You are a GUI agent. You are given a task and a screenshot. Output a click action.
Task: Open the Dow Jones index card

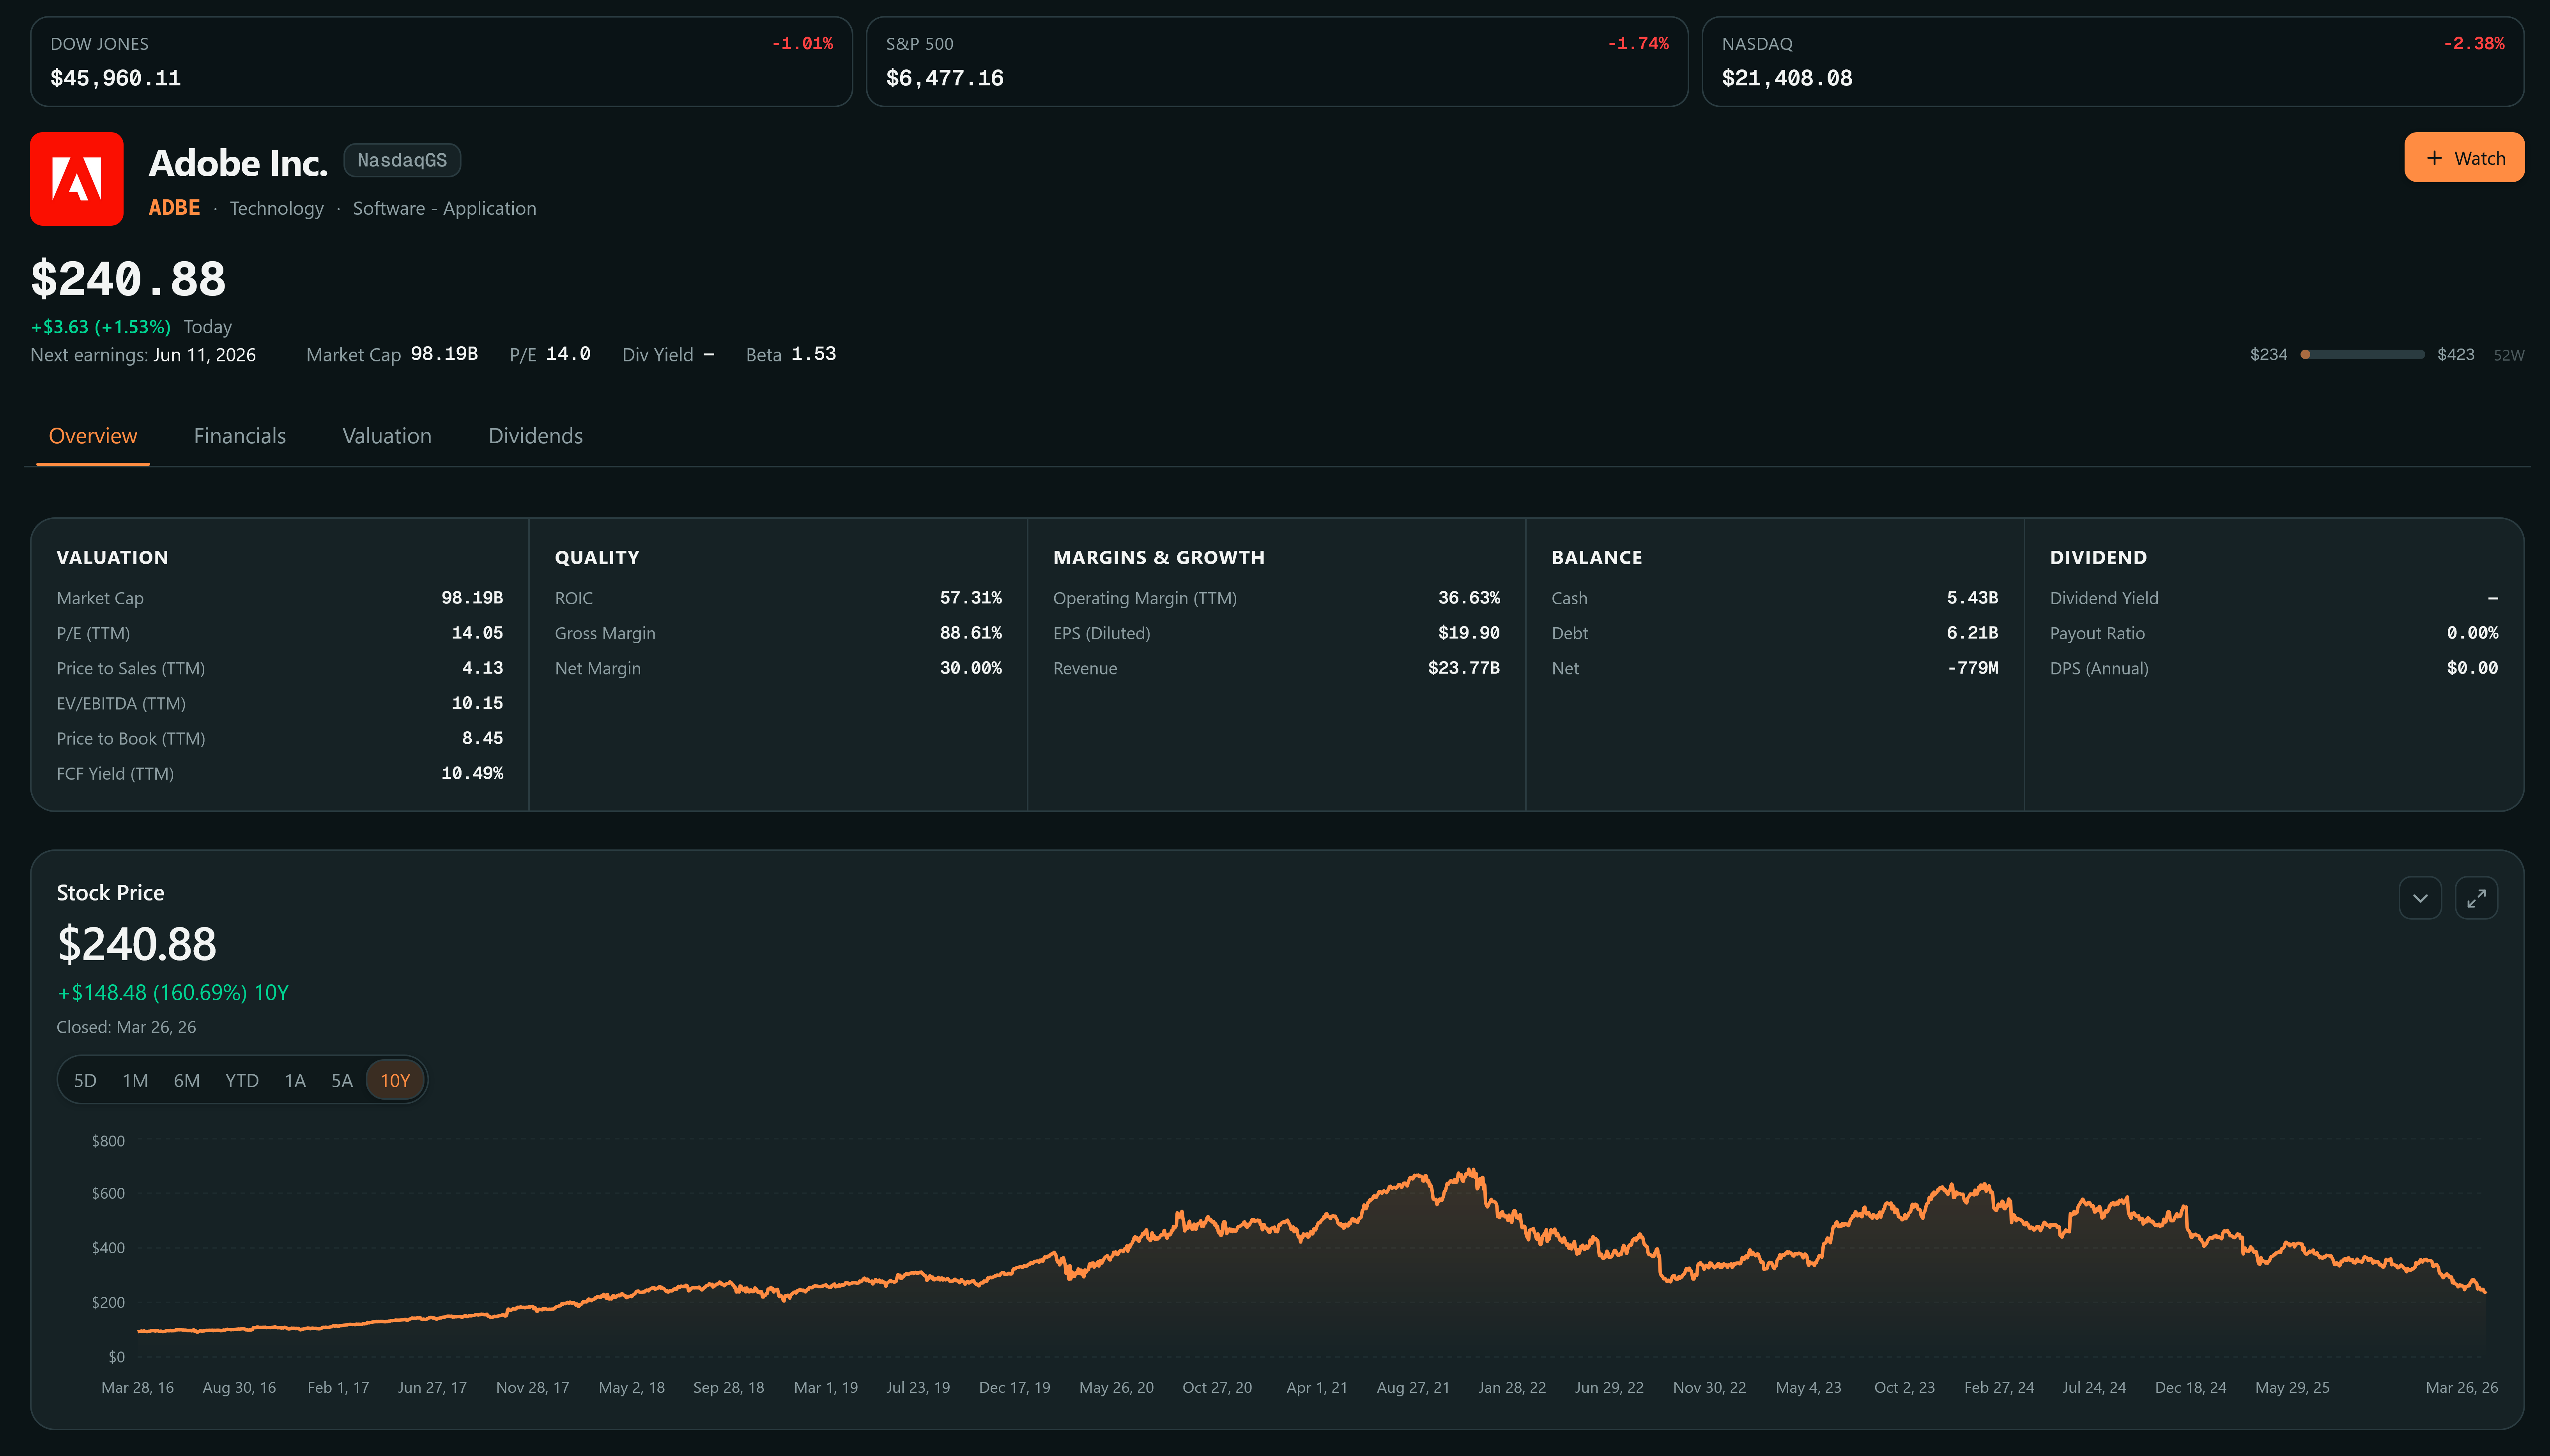(x=441, y=61)
